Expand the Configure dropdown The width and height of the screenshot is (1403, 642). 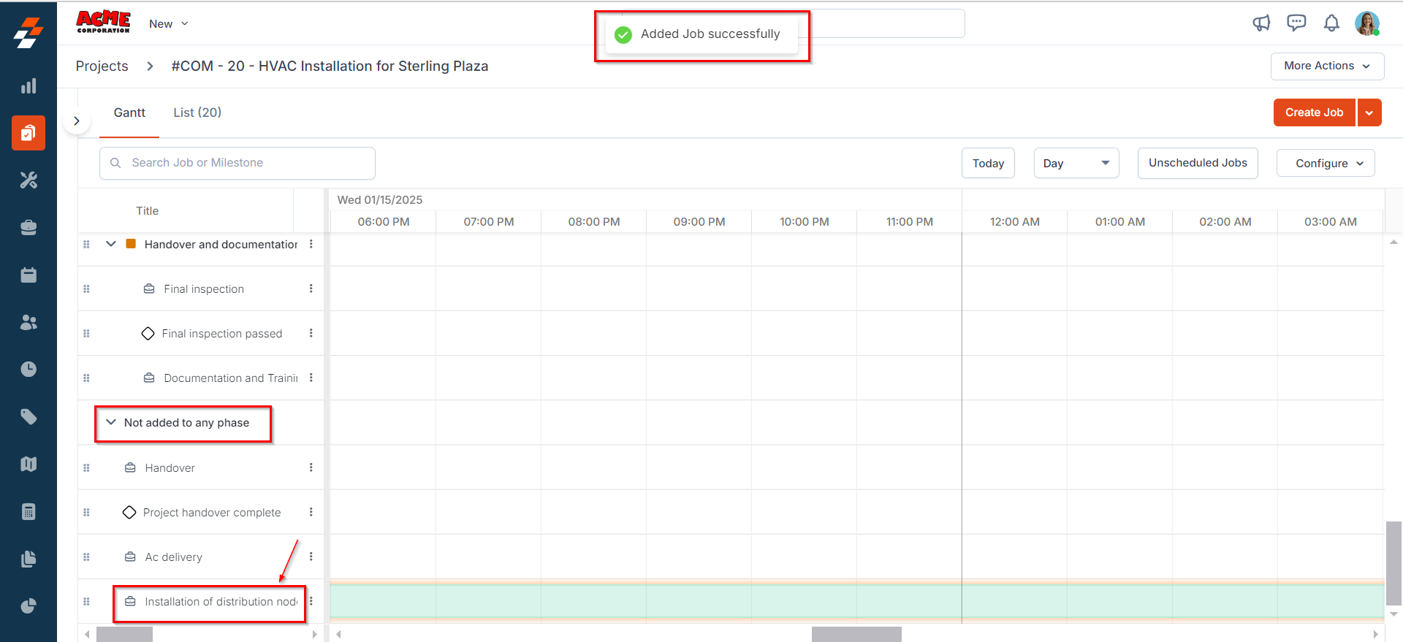click(1325, 163)
